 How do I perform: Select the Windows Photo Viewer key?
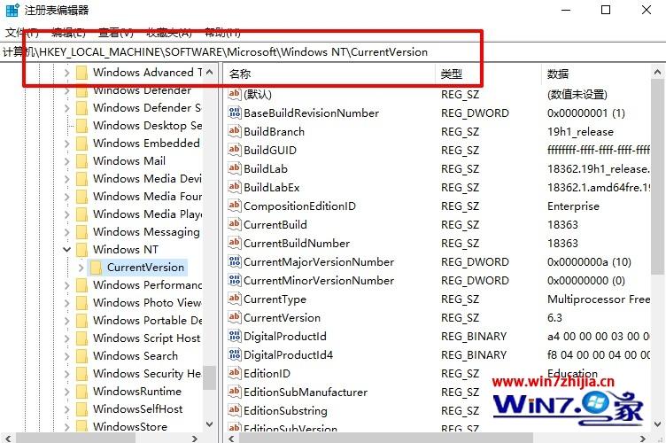point(147,303)
